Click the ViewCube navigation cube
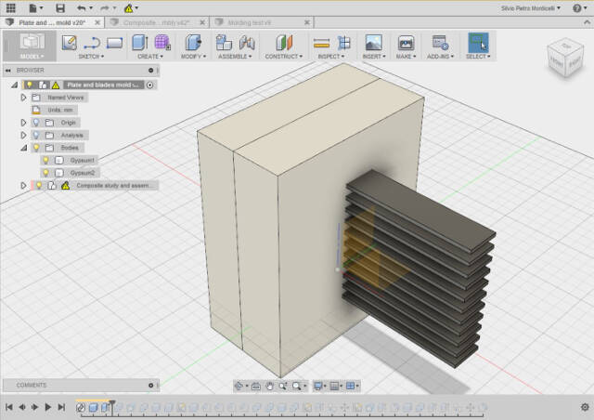 pos(565,58)
